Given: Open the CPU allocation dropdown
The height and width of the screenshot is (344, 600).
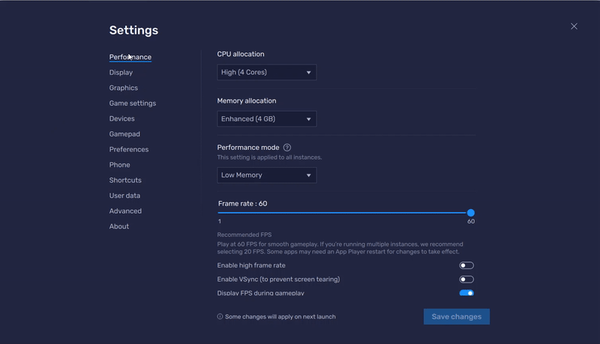Looking at the screenshot, I should tap(267, 72).
